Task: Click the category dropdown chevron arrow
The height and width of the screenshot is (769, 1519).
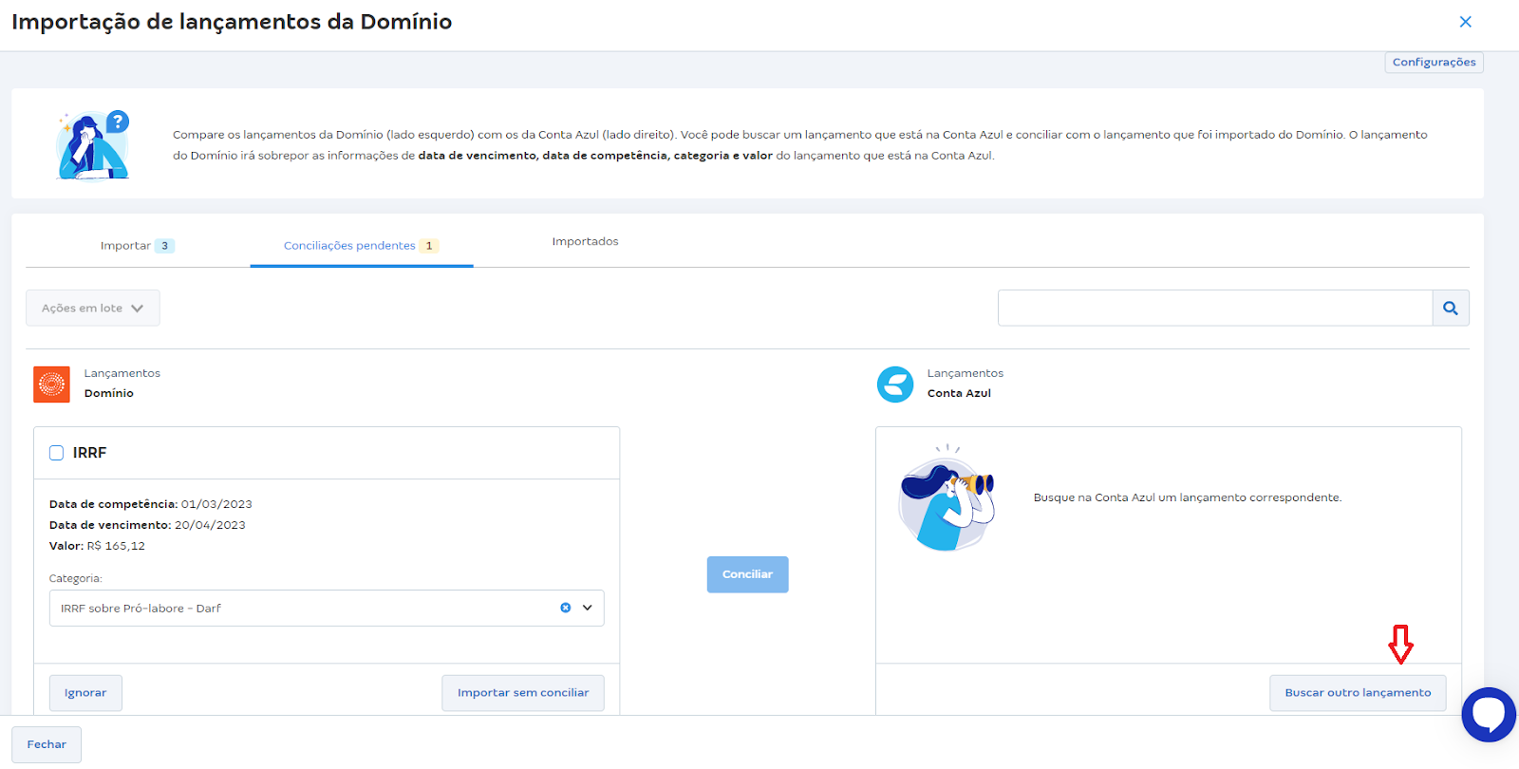Action: pyautogui.click(x=588, y=608)
